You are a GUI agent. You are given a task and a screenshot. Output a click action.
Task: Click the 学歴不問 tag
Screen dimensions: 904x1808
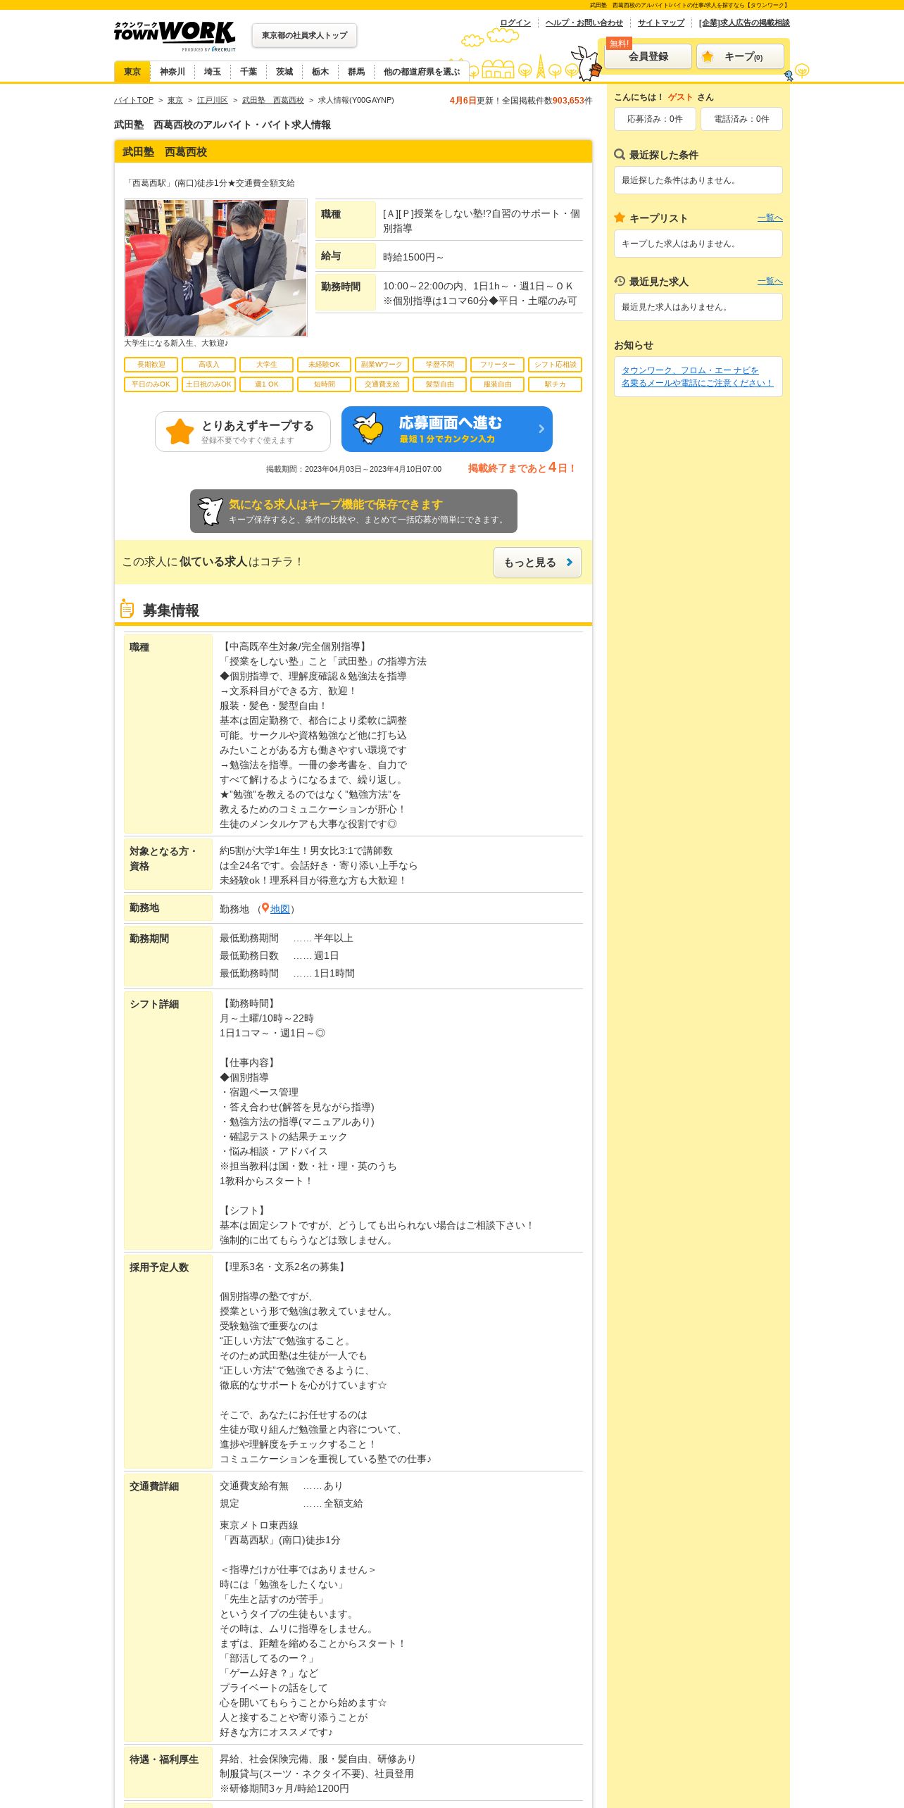pos(440,365)
